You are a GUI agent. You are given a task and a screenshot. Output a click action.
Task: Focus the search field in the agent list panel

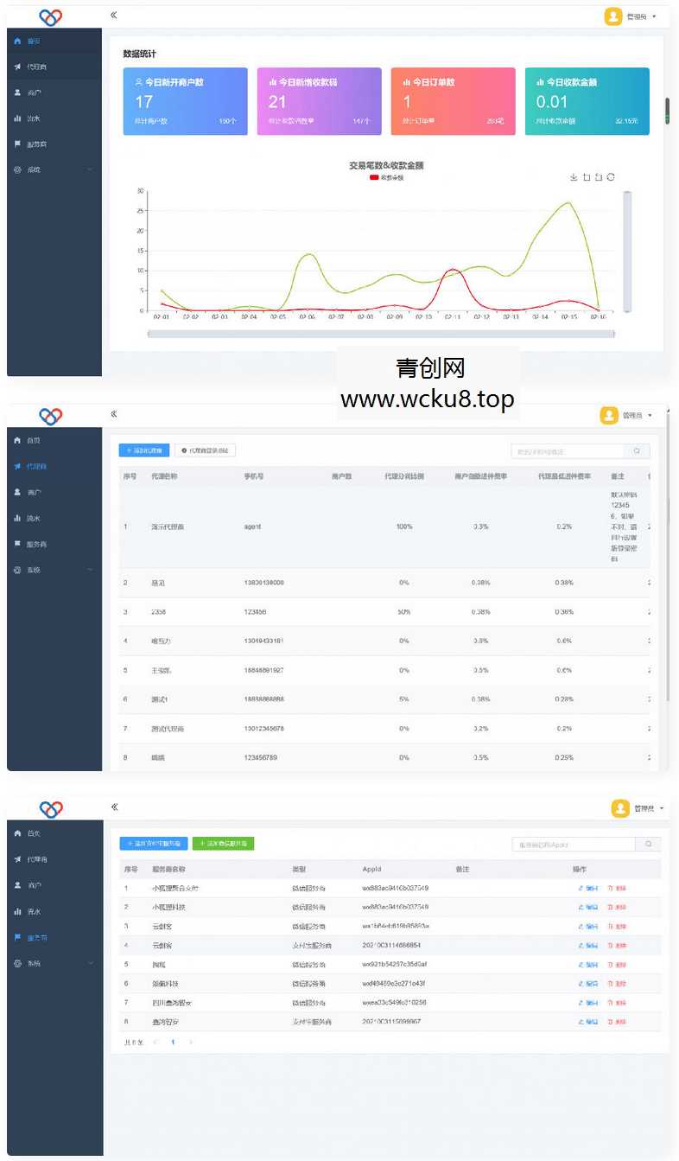click(x=568, y=451)
